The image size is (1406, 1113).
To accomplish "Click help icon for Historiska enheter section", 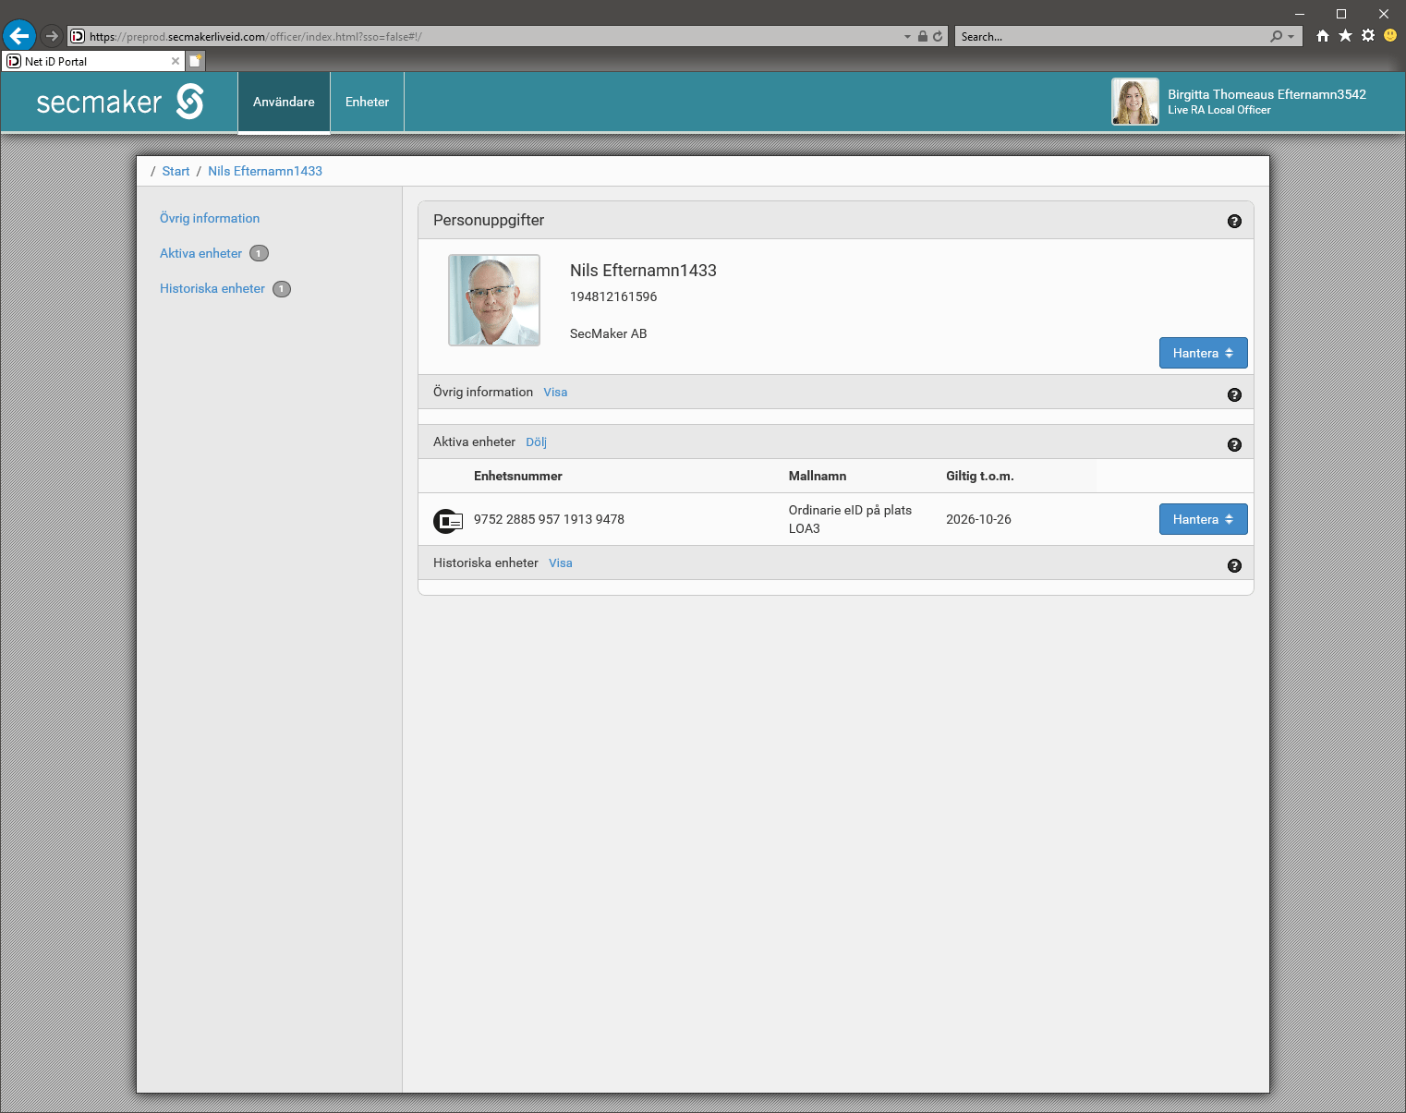I will point(1234,565).
